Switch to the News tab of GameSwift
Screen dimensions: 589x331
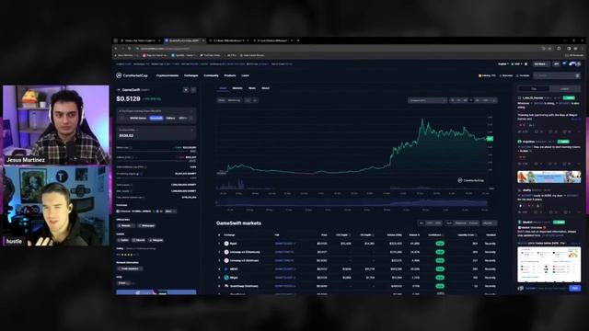[252, 88]
